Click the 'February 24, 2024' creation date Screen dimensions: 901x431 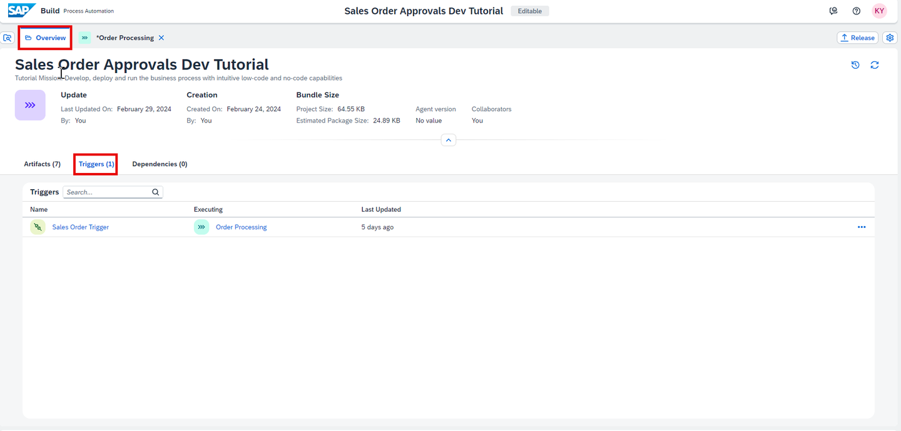(254, 109)
